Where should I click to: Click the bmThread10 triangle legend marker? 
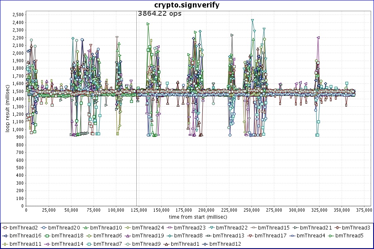point(86,228)
